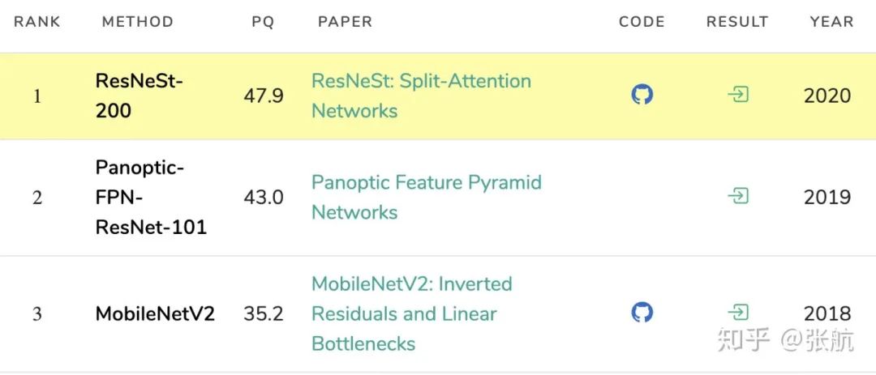Click the RESULT column header
876x375 pixels.
[736, 22]
